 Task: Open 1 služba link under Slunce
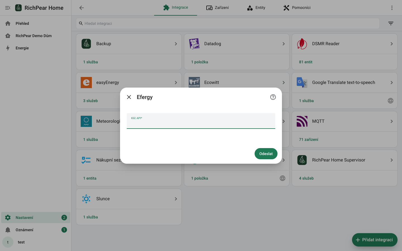pyautogui.click(x=90, y=217)
